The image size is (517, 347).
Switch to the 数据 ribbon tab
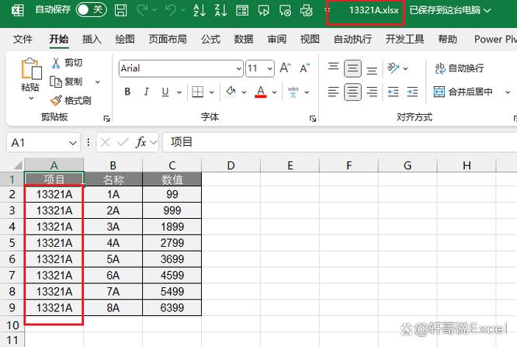click(x=244, y=40)
